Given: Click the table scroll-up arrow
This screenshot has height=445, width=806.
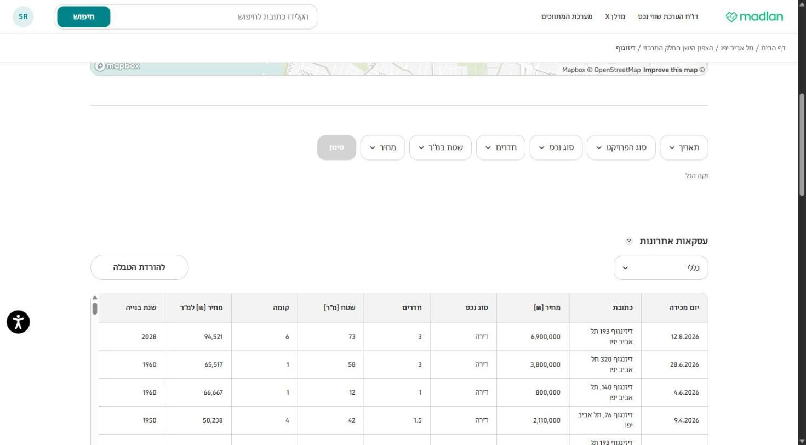Looking at the screenshot, I should (95, 298).
